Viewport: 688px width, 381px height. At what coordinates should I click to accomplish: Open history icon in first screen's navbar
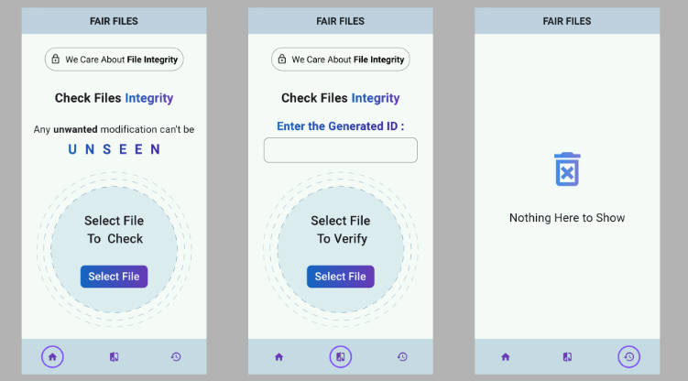click(x=176, y=357)
